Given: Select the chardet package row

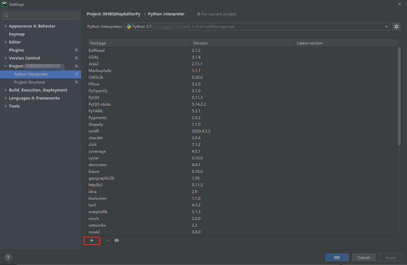Looking at the screenshot, I should pyautogui.click(x=243, y=138).
